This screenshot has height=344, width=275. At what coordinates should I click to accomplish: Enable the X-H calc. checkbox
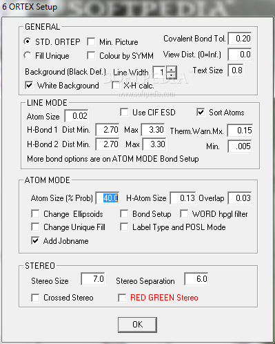pyautogui.click(x=116, y=86)
